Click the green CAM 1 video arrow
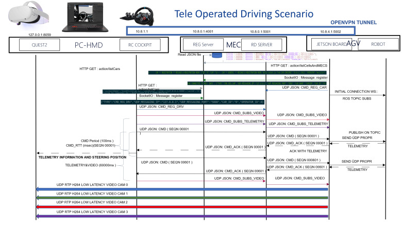 point(182,198)
